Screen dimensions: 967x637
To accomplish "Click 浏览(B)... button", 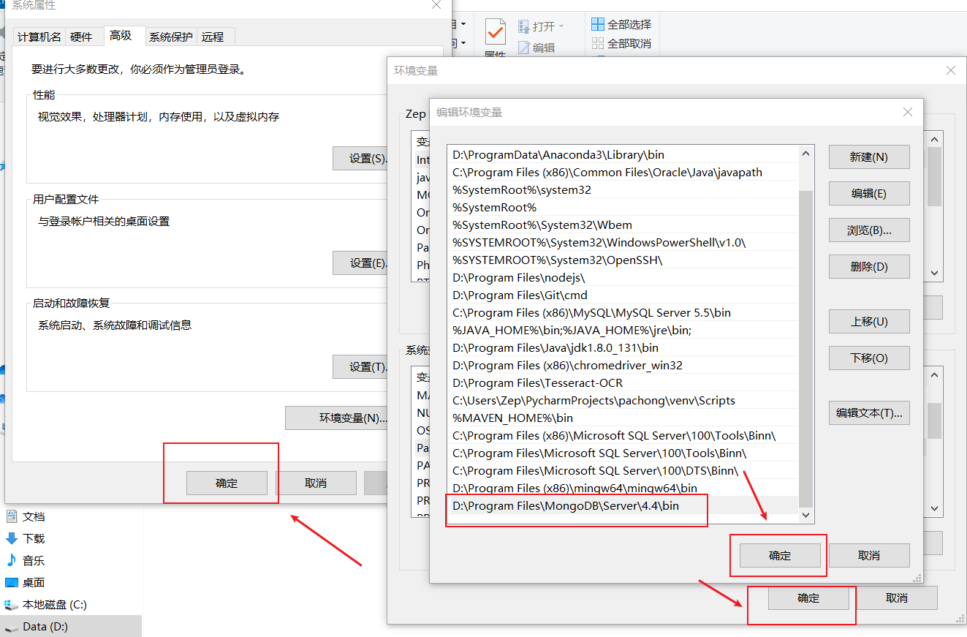I will coord(869,230).
